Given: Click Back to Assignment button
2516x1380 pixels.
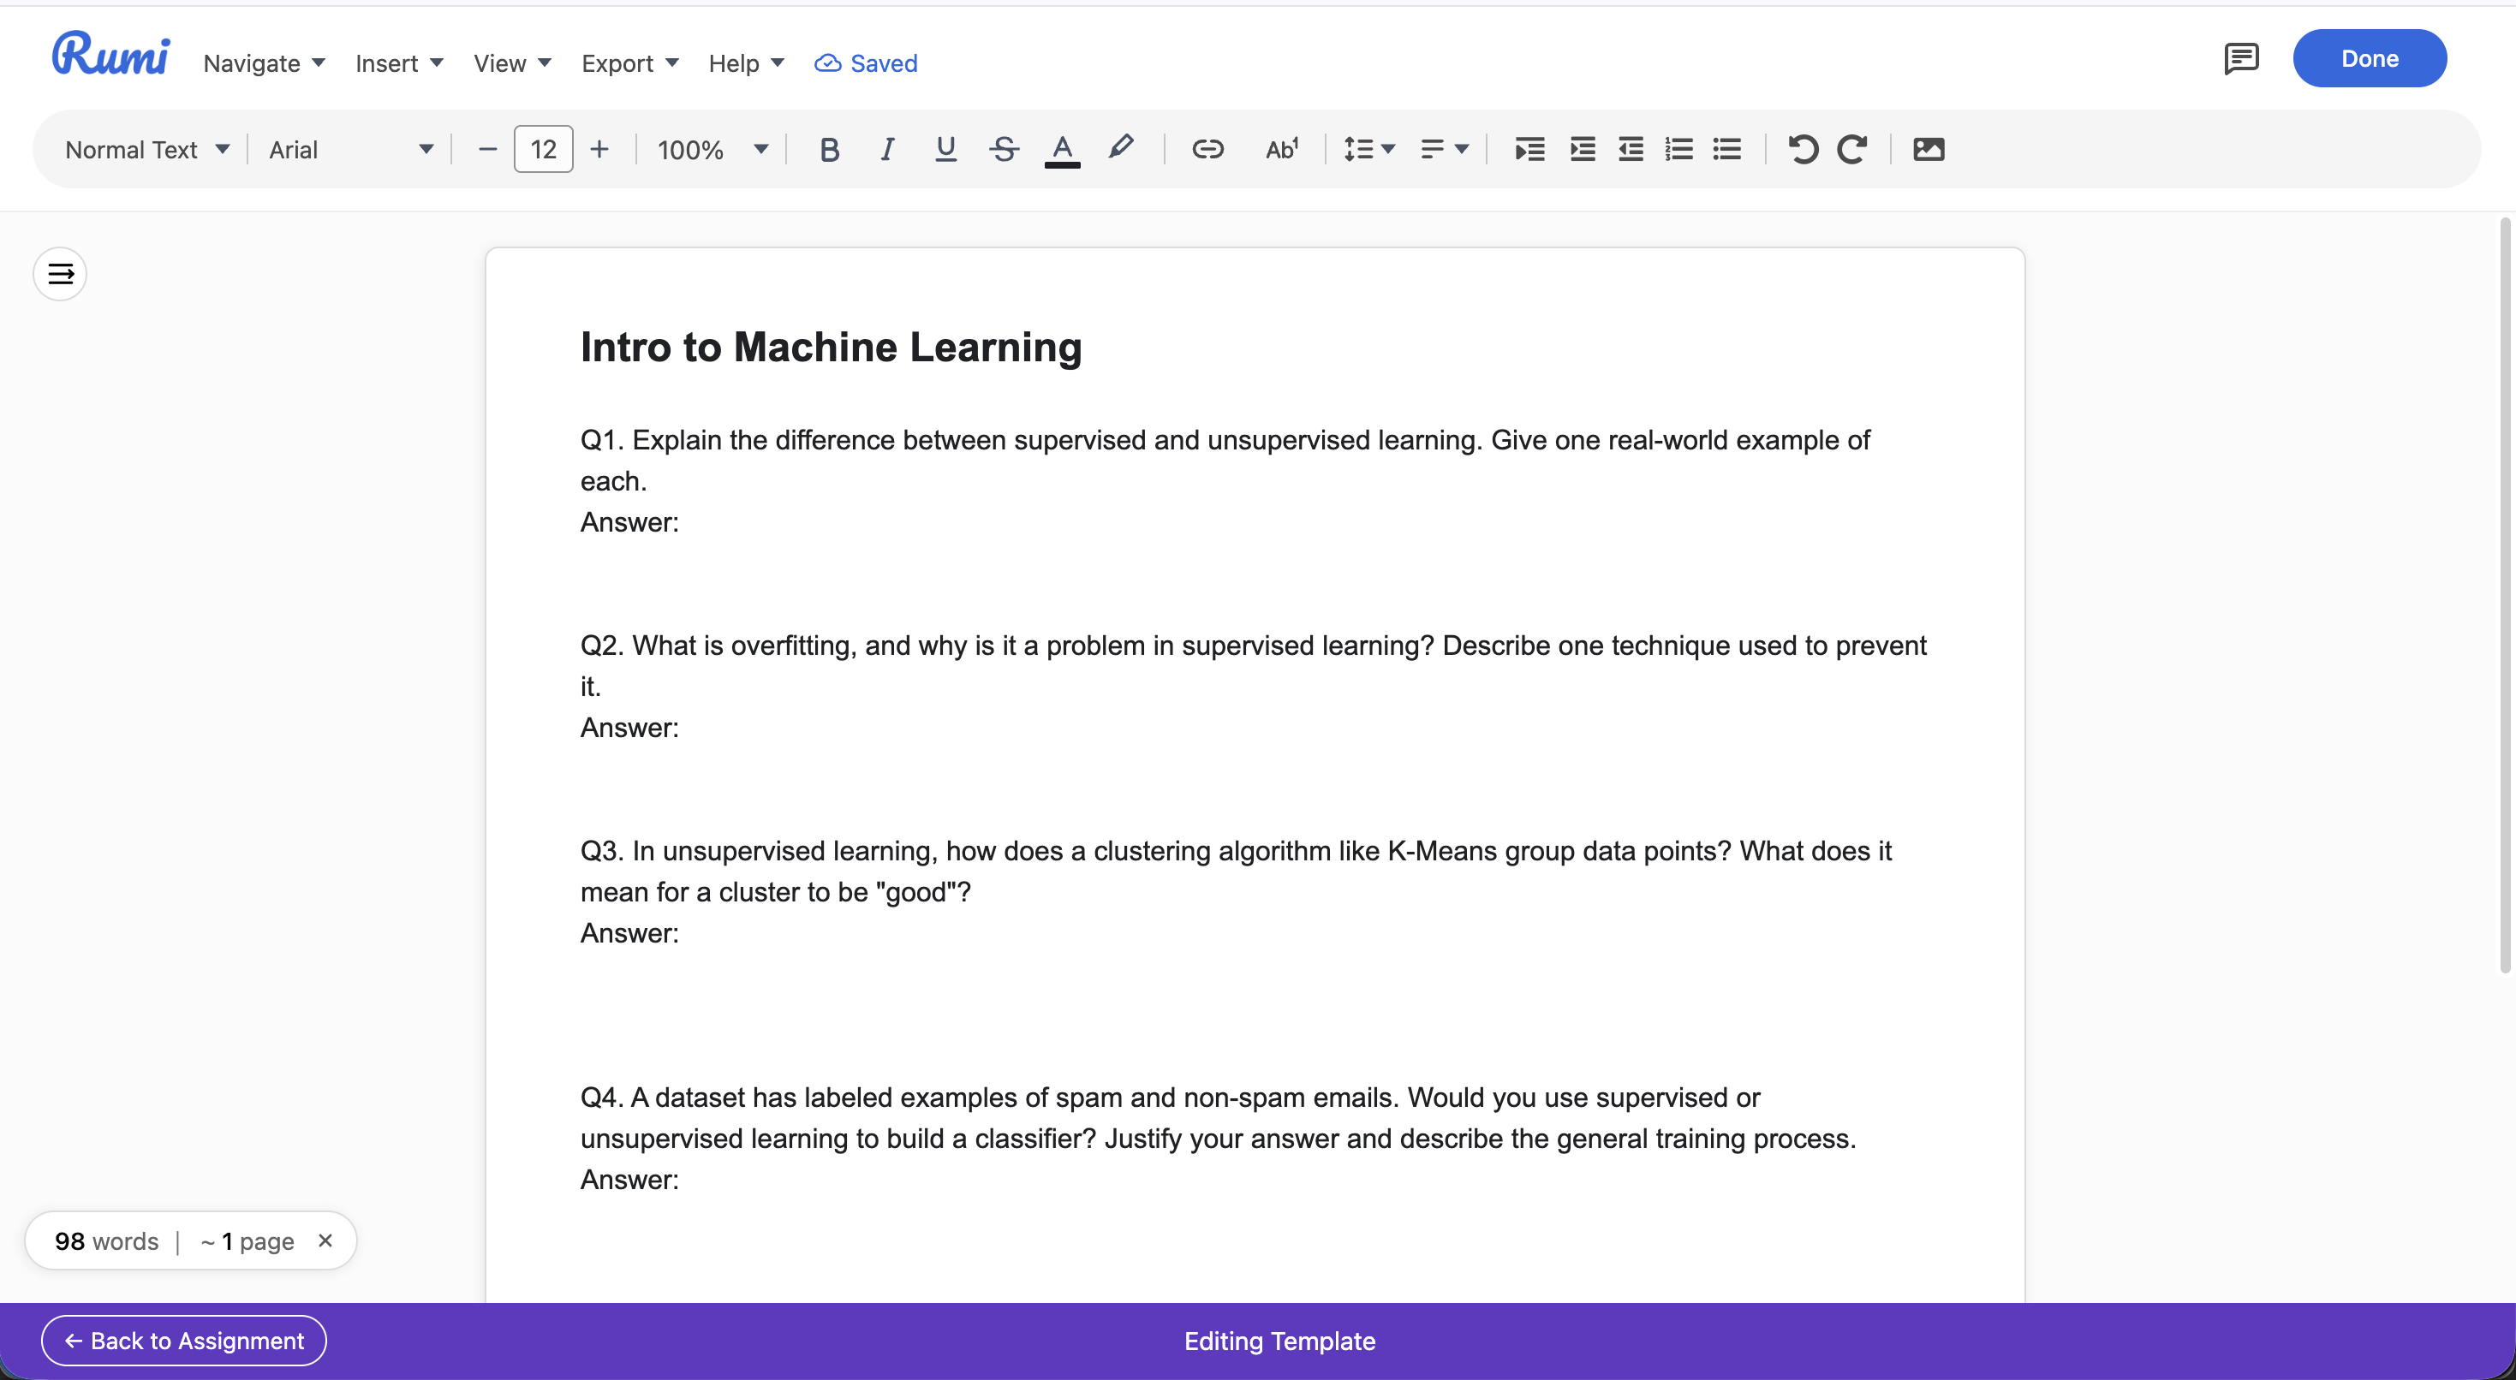Looking at the screenshot, I should tap(183, 1340).
